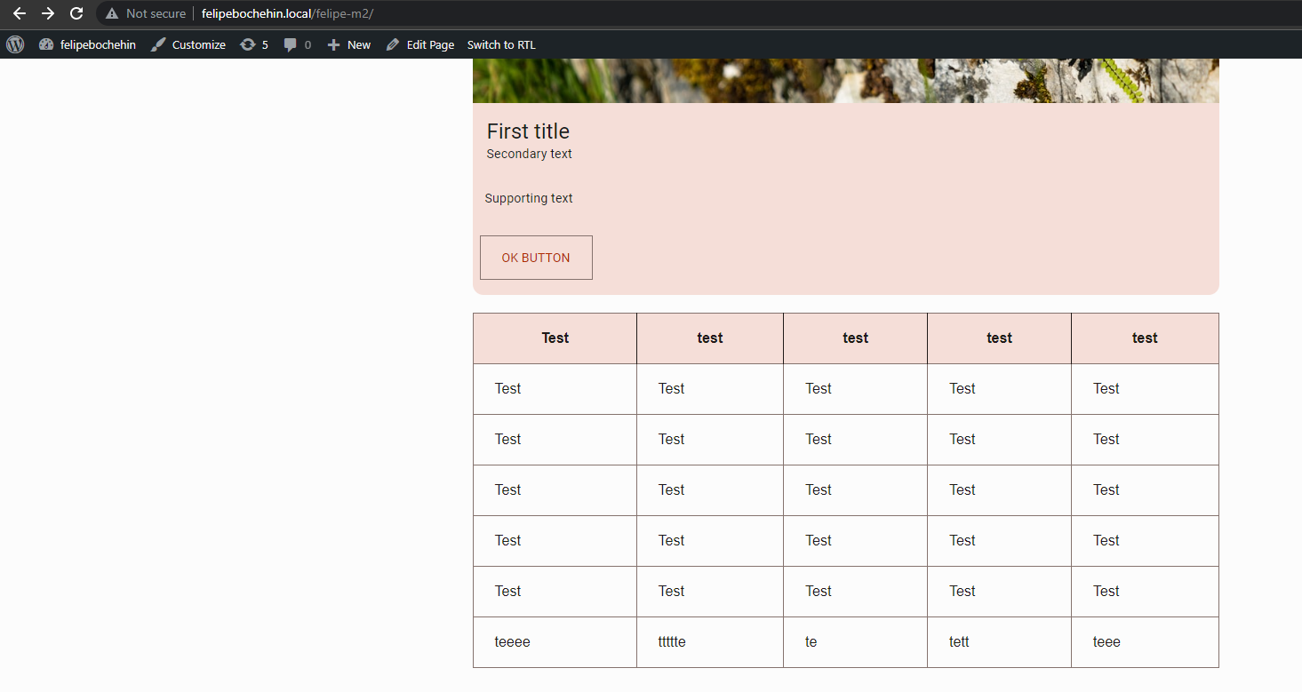Click the header image above First title
1302x692 pixels.
pos(844,80)
